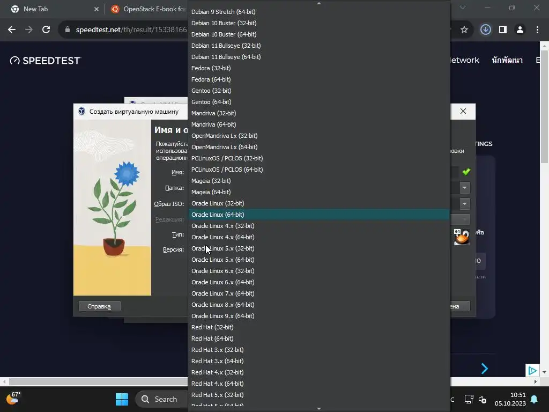The image size is (549, 412).
Task: Choose Oracle Linux 6.x (64-bit)
Action: 319,282
